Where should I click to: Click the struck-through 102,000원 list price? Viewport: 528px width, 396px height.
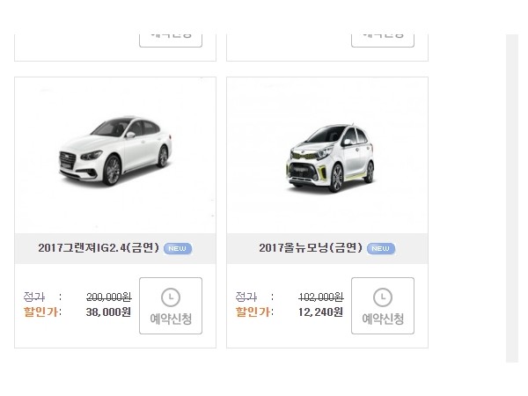tap(321, 297)
